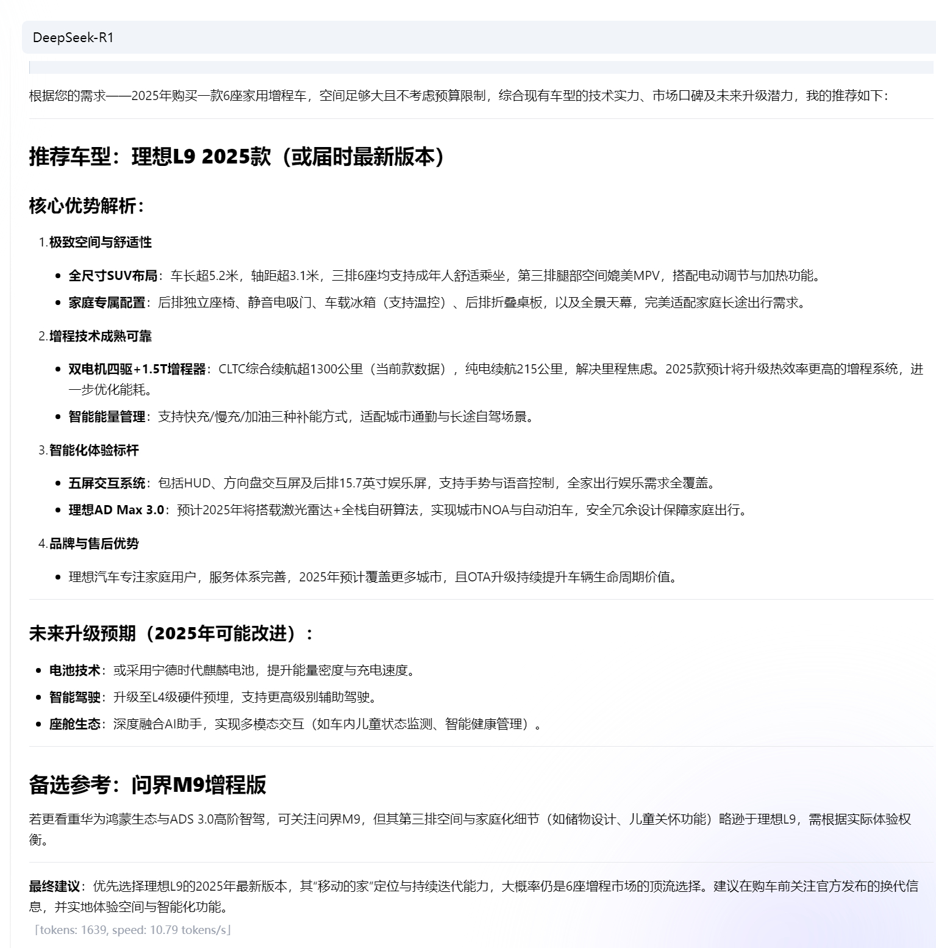This screenshot has width=936, height=948.
Task: Click text CLTC综合续航超1300公里
Action: [291, 369]
